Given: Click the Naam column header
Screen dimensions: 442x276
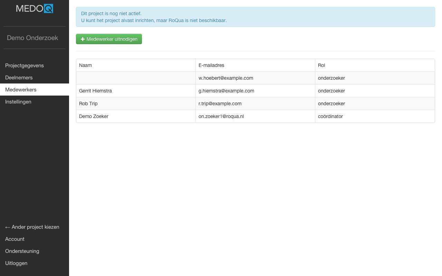Looking at the screenshot, I should tap(86, 65).
